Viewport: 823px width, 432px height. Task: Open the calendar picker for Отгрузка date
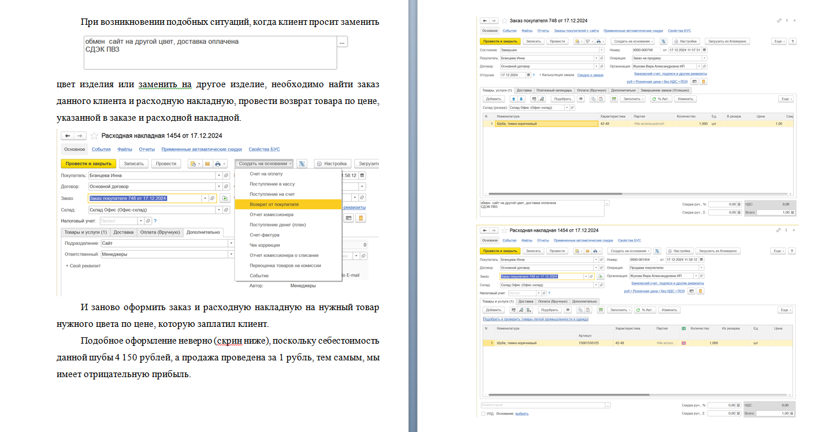528,75
